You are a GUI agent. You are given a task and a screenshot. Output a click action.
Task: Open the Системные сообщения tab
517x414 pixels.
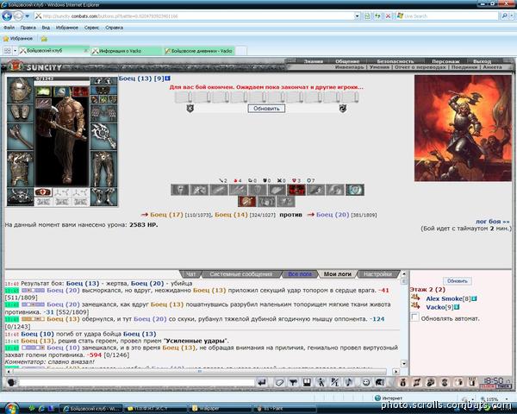click(241, 274)
